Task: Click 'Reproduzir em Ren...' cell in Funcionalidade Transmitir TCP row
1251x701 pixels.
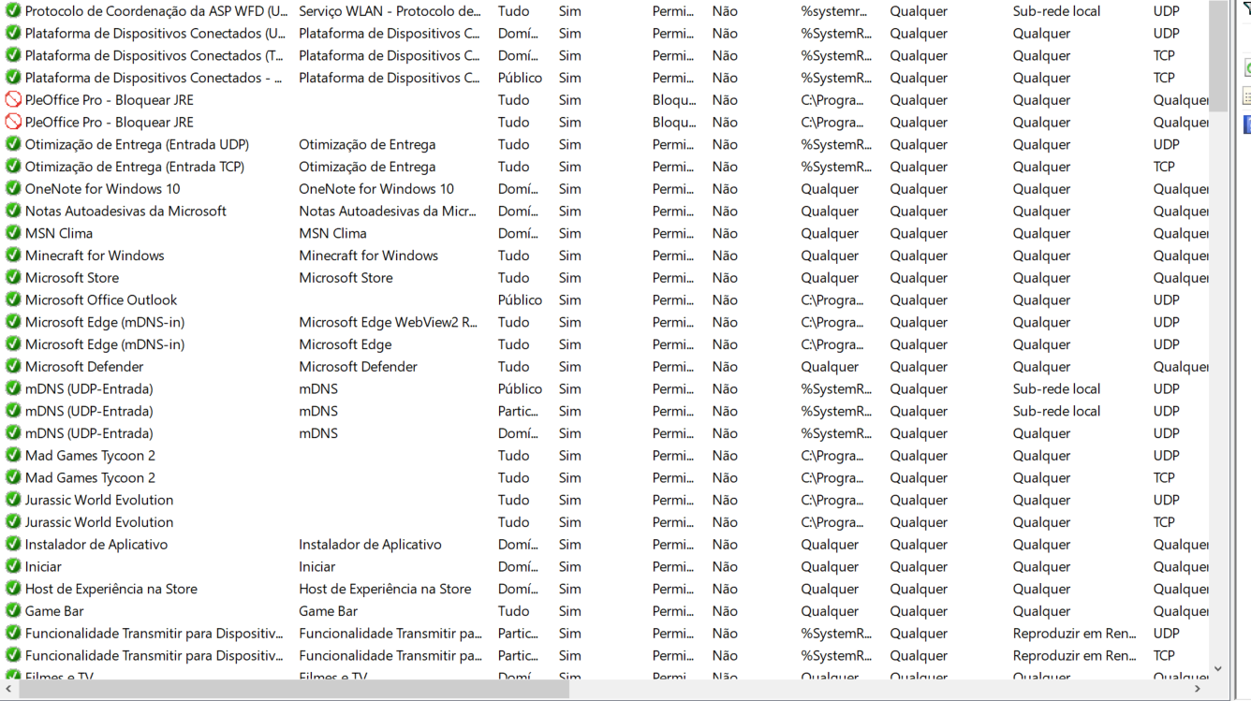Action: click(x=1074, y=656)
